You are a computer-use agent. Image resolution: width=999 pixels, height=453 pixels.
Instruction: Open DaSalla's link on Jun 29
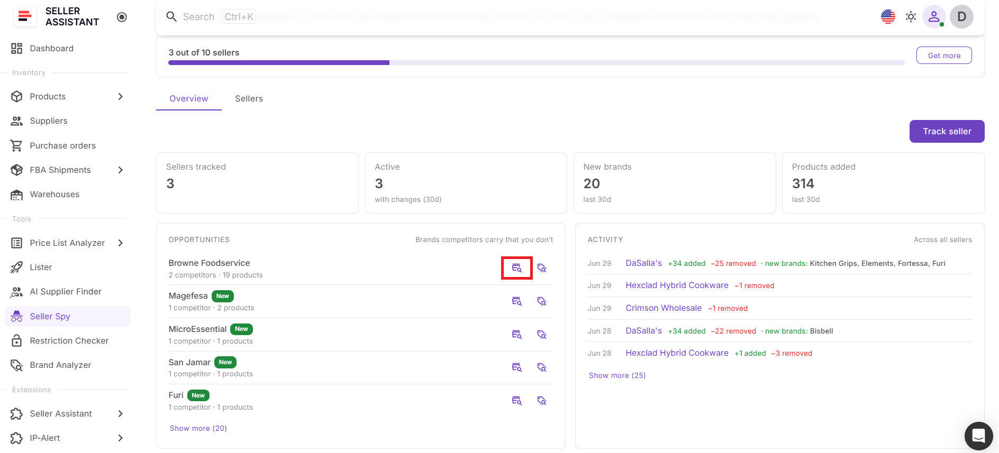click(x=644, y=263)
